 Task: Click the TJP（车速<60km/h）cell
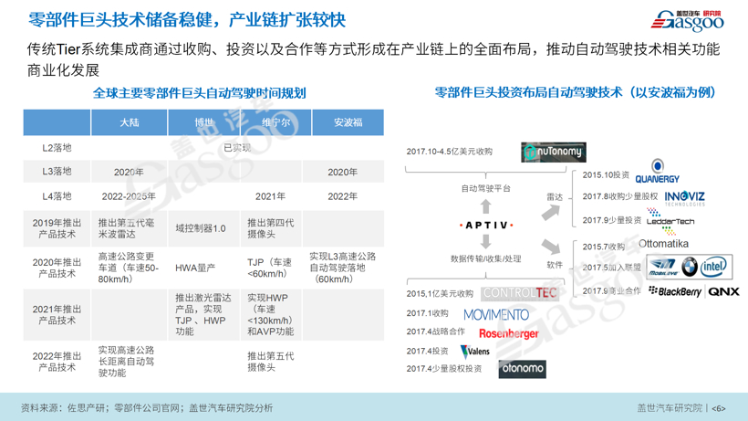point(269,268)
